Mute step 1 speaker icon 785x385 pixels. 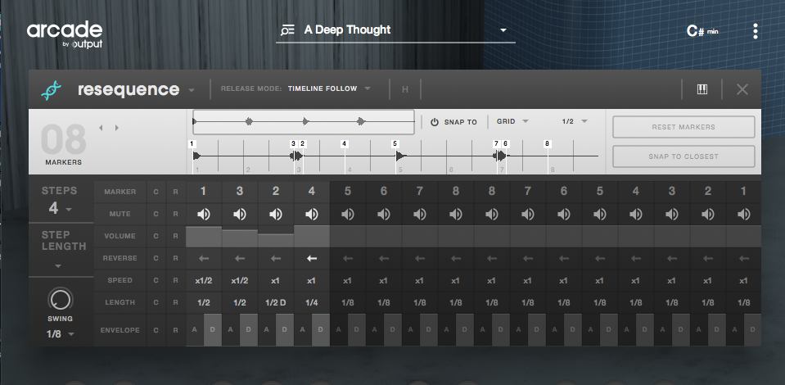coord(203,214)
